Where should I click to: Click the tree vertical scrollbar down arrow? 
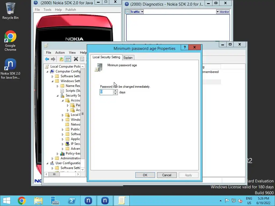coord(83,170)
